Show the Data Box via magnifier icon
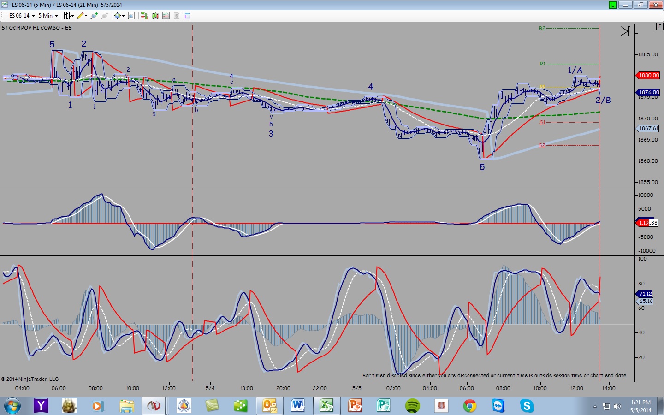 click(131, 16)
